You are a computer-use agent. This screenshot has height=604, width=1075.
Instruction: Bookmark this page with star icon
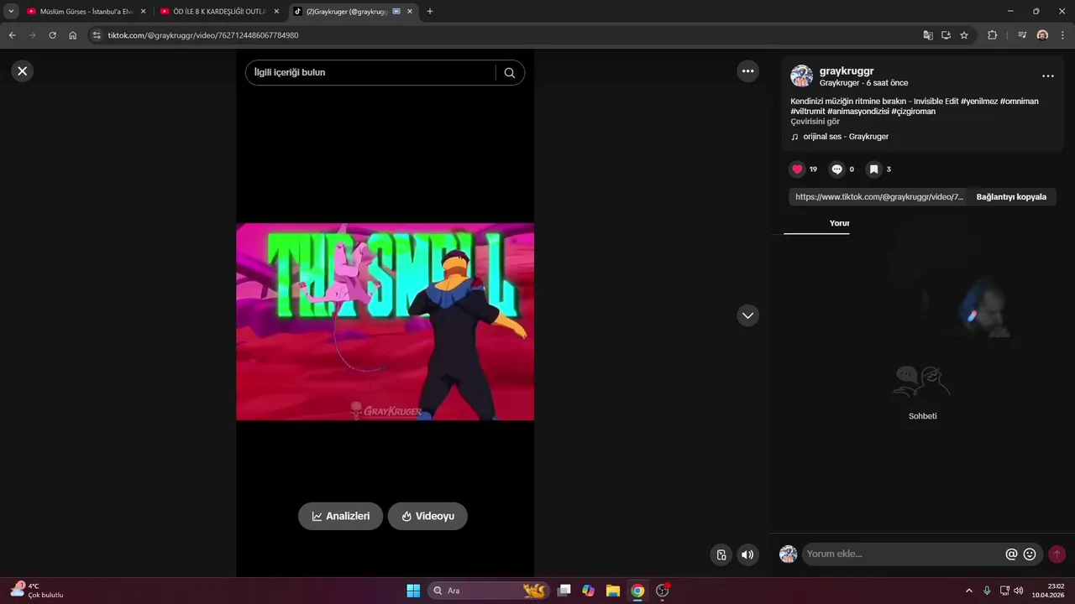pos(964,35)
